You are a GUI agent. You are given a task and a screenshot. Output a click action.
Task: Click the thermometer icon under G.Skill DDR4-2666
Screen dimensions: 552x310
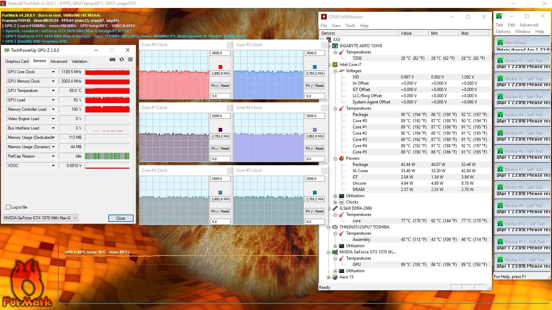pos(342,215)
